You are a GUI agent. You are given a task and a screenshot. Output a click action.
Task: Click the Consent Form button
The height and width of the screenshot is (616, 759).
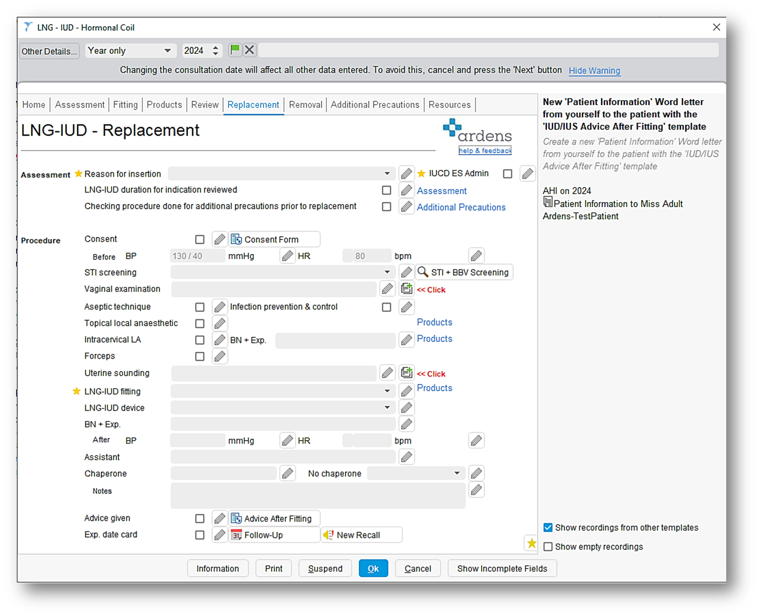(274, 239)
